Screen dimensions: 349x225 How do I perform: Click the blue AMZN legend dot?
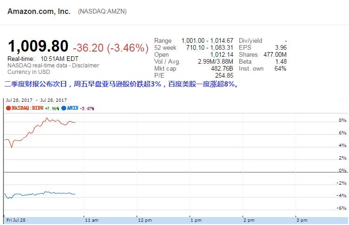64,108
